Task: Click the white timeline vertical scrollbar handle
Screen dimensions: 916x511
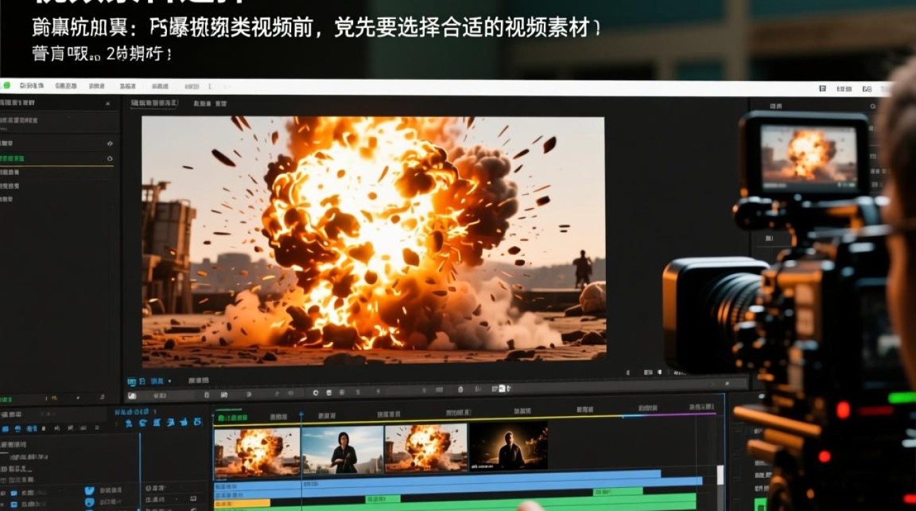Action: pyautogui.click(x=720, y=475)
